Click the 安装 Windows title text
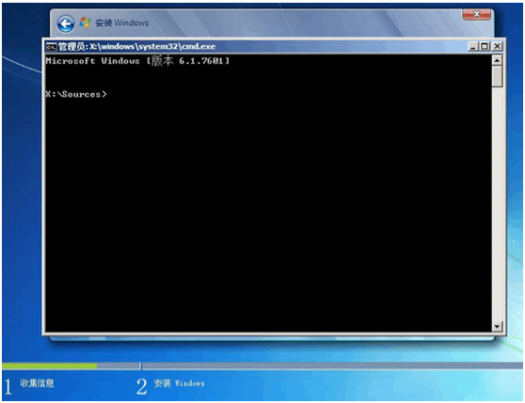This screenshot has width=525, height=403. (122, 23)
